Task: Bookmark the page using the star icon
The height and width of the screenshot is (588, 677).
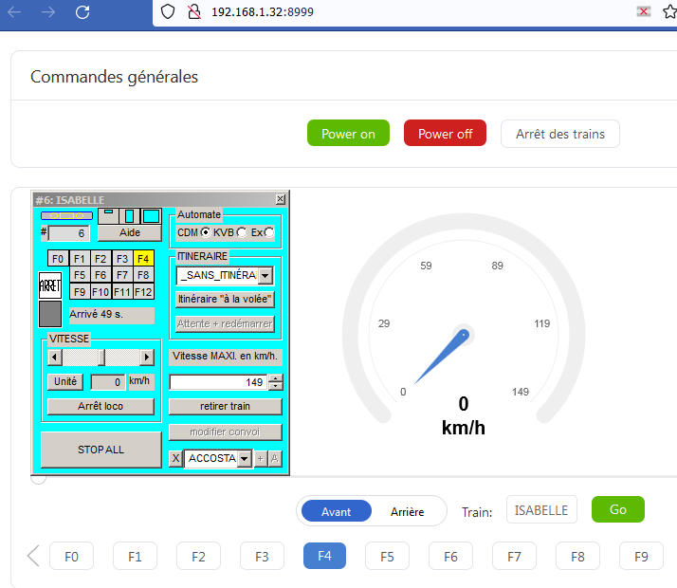Action: 669,11
